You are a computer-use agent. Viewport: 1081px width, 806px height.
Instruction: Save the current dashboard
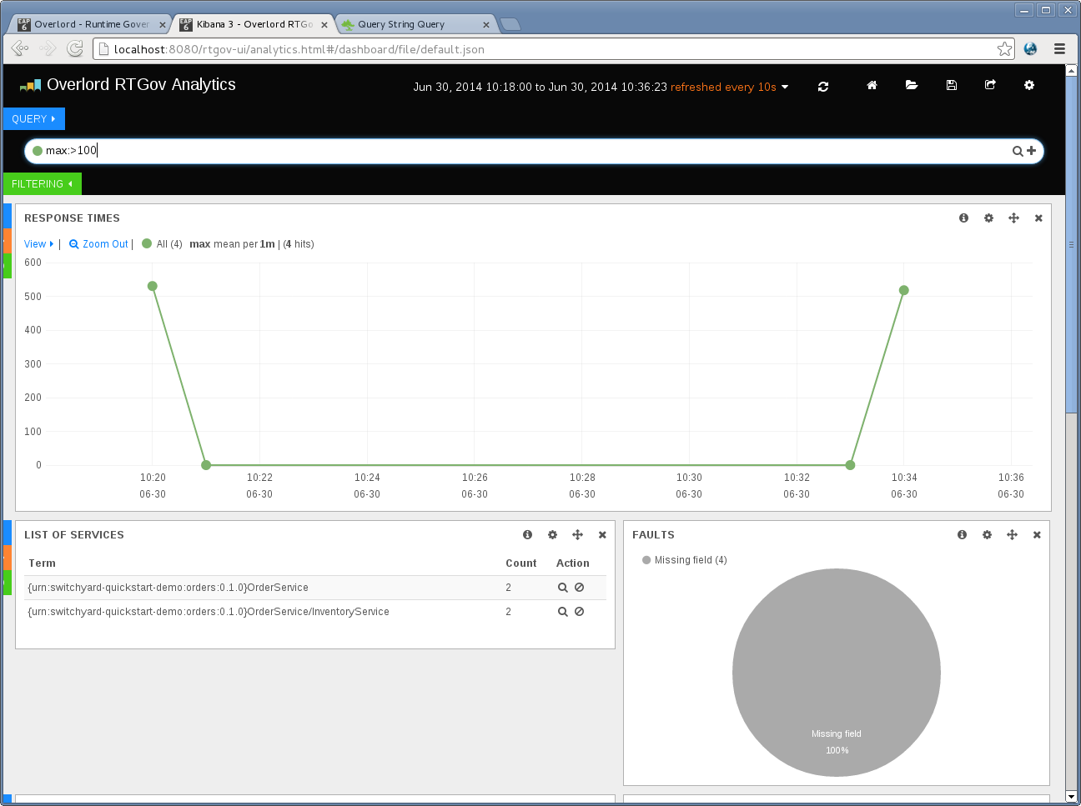pos(952,86)
